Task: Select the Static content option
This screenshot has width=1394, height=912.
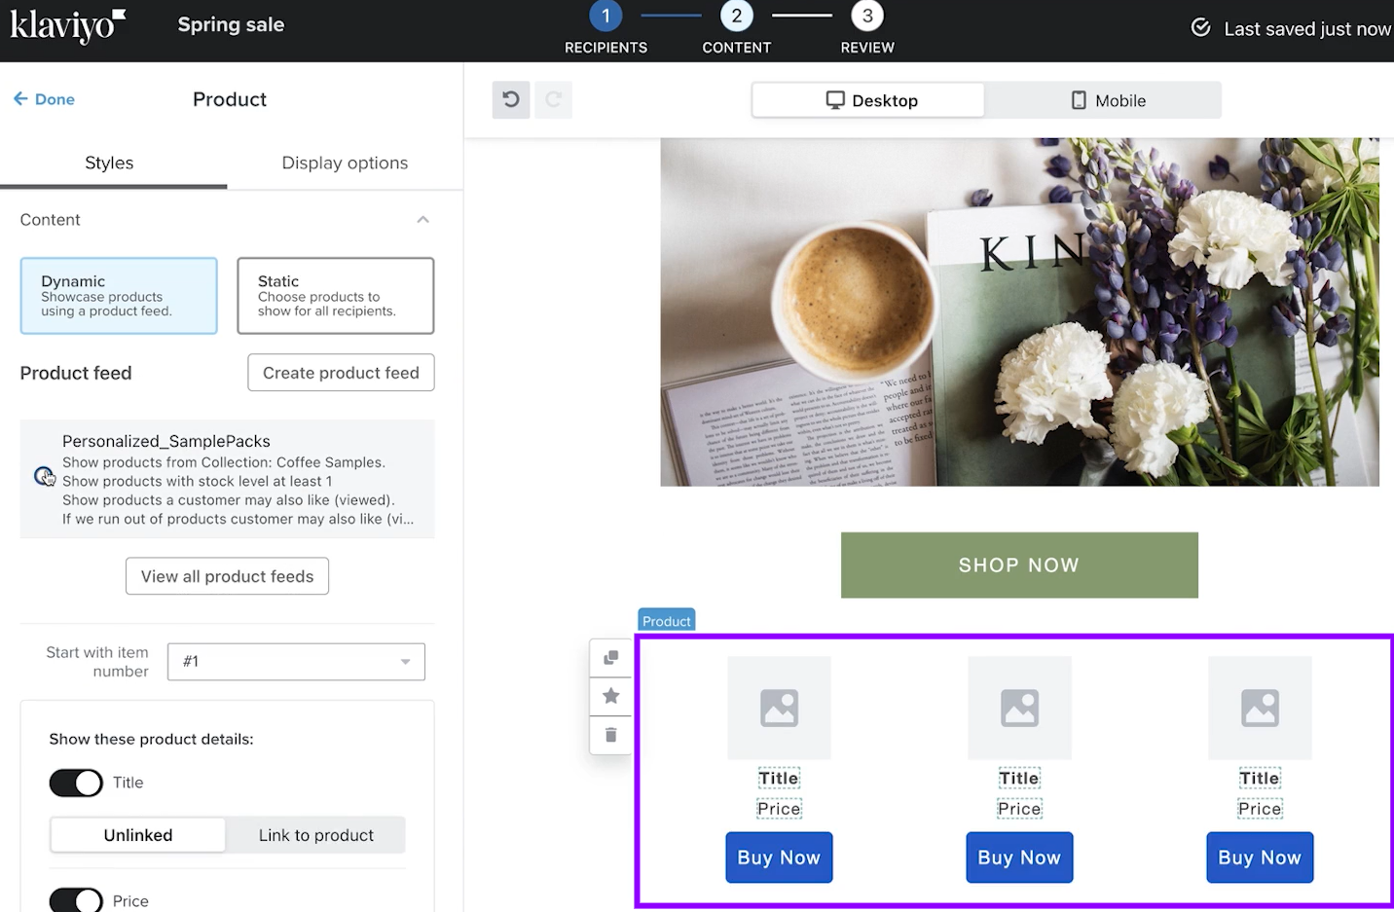Action: [x=335, y=295]
